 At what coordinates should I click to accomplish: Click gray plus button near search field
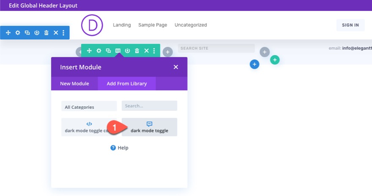tap(265, 52)
